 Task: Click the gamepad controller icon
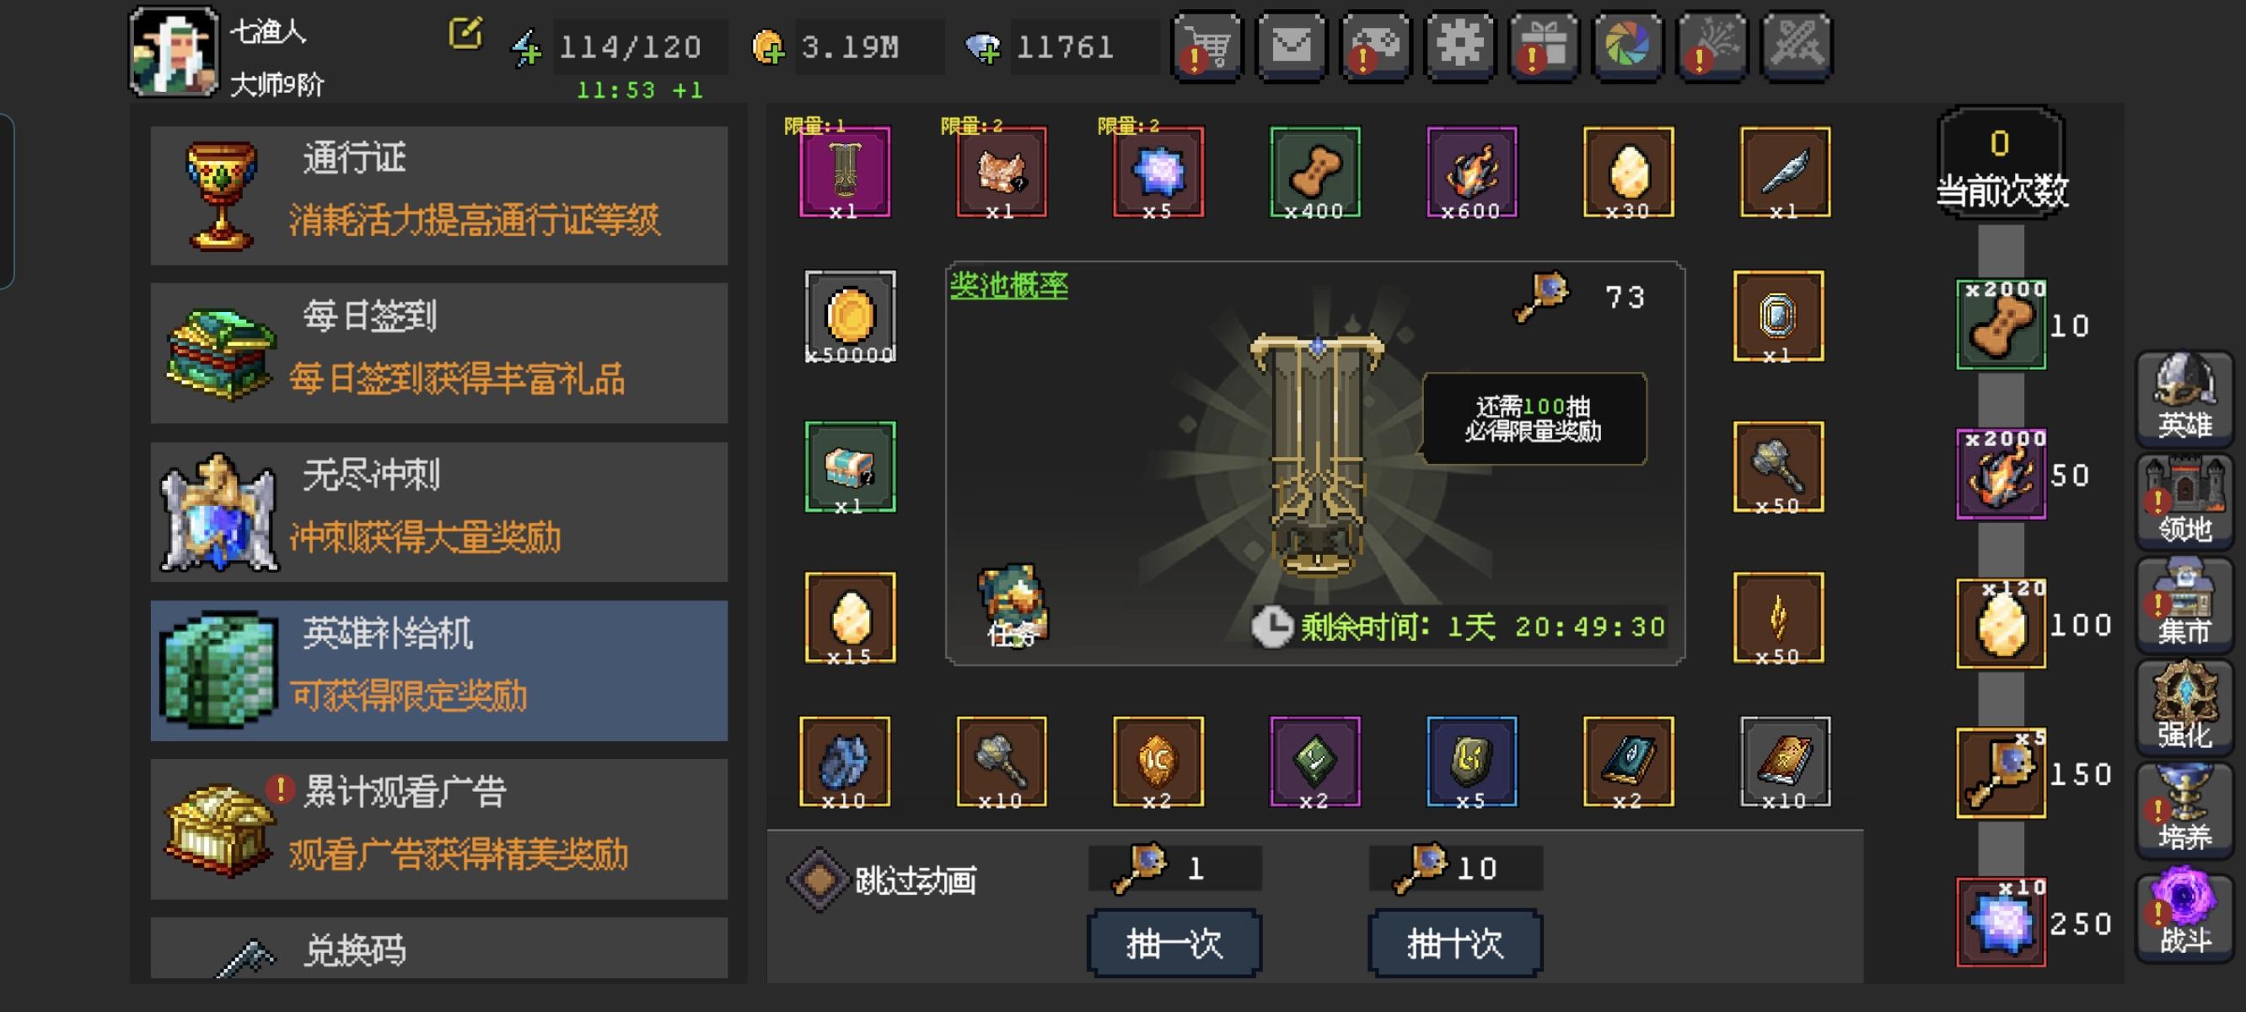point(1376,46)
